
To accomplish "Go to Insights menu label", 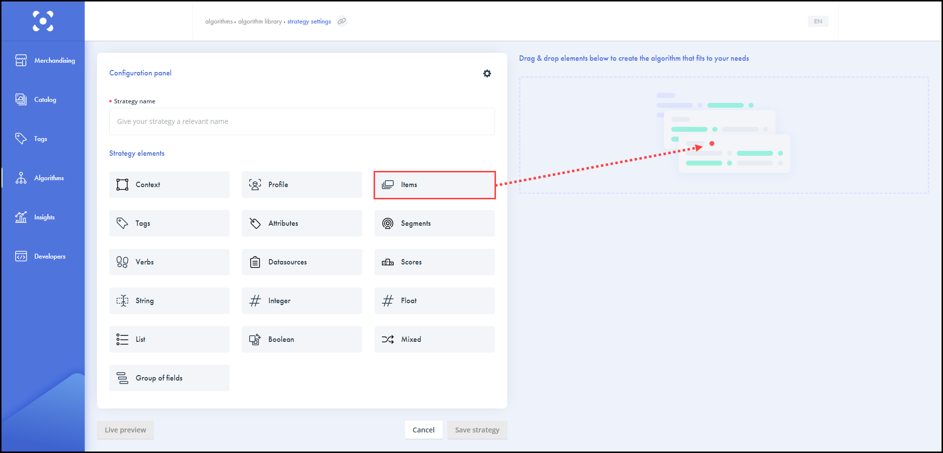I will (45, 217).
